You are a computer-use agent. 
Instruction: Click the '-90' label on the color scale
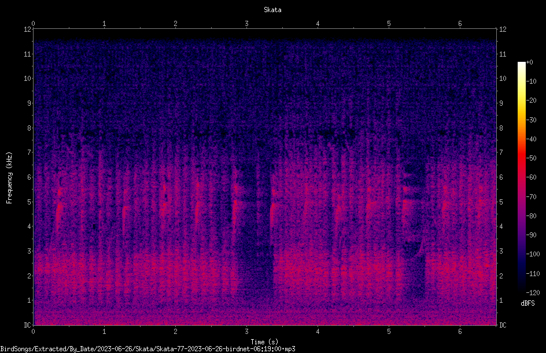tap(531, 235)
